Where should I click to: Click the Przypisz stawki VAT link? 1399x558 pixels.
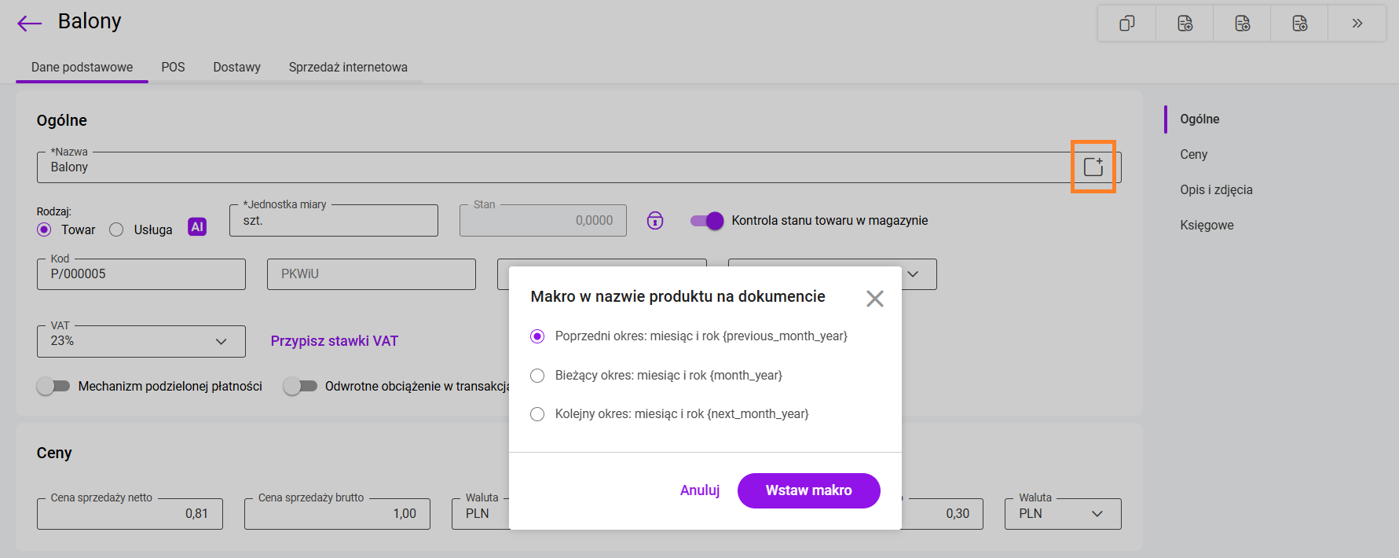coord(335,341)
